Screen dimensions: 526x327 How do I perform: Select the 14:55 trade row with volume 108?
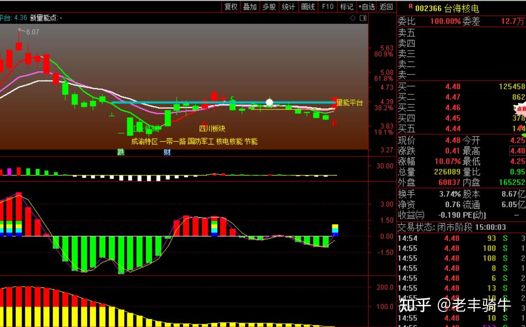coord(461,259)
